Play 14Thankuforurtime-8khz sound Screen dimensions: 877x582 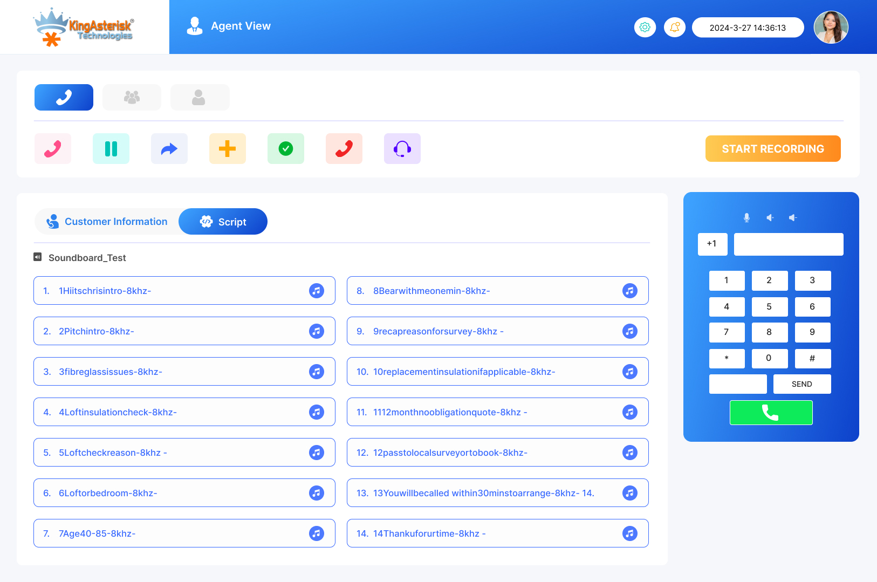point(630,533)
